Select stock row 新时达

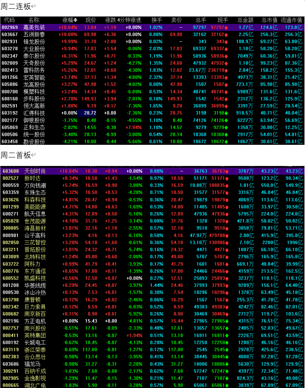tap(152, 178)
